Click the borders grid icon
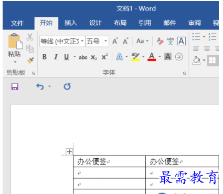 [x=213, y=60]
